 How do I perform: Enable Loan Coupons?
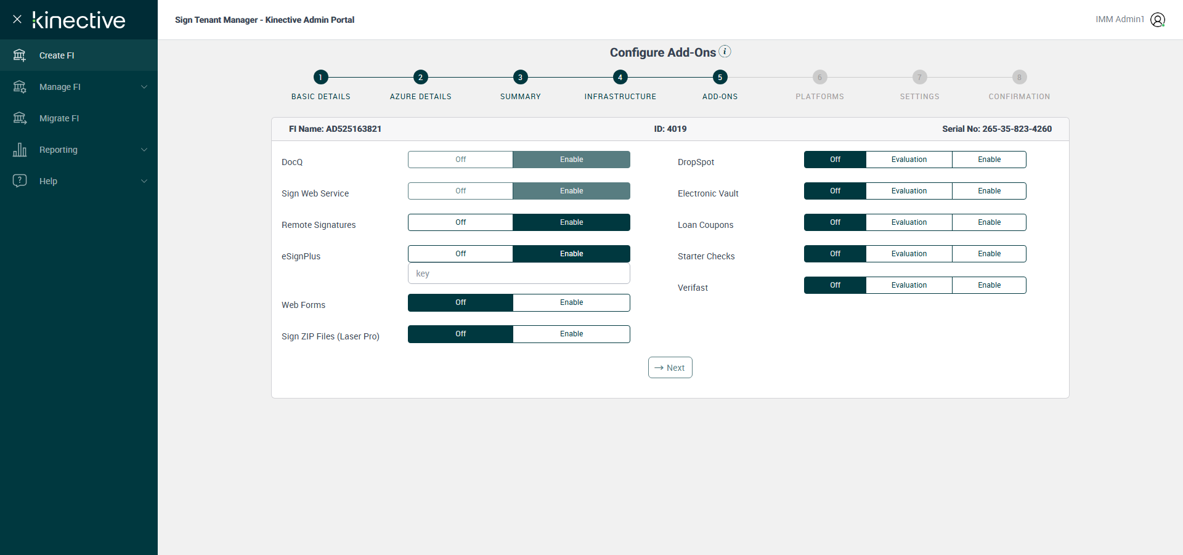pos(989,222)
